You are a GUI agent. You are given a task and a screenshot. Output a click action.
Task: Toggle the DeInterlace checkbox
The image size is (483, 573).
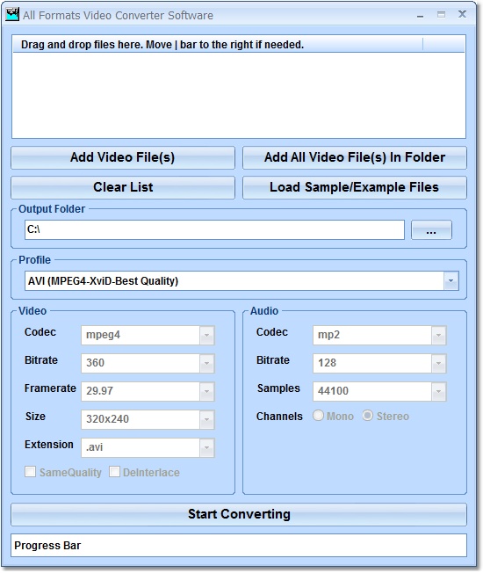pyautogui.click(x=114, y=472)
